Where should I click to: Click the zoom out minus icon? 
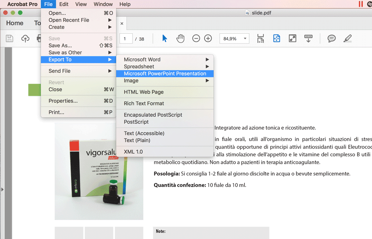coord(196,39)
